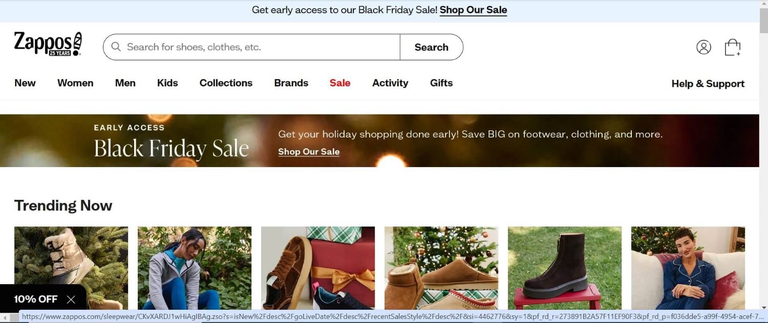Expand the Men navigation menu

[x=125, y=83]
